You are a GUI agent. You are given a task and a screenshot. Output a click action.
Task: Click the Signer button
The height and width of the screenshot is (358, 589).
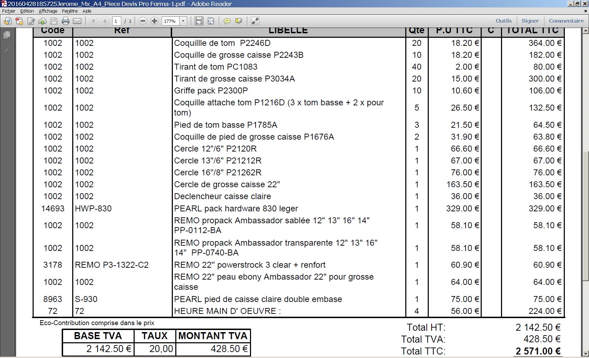pyautogui.click(x=530, y=21)
